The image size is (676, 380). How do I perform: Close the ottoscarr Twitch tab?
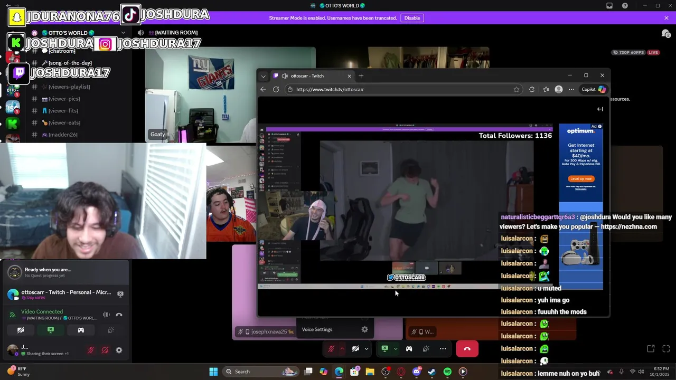(349, 76)
